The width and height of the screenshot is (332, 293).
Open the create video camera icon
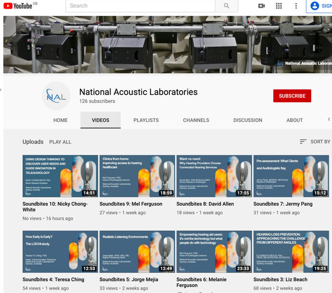(x=261, y=6)
